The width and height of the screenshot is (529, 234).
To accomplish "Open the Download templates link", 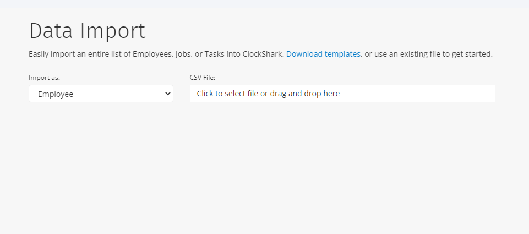I will (x=323, y=54).
